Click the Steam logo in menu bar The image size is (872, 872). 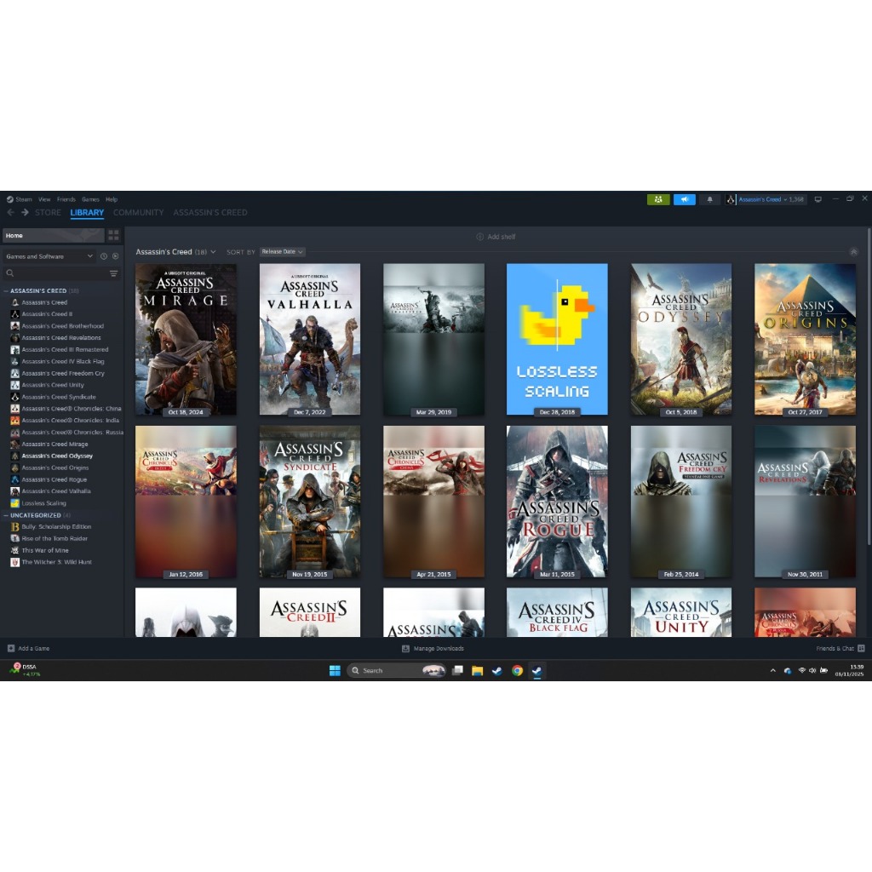(9, 199)
